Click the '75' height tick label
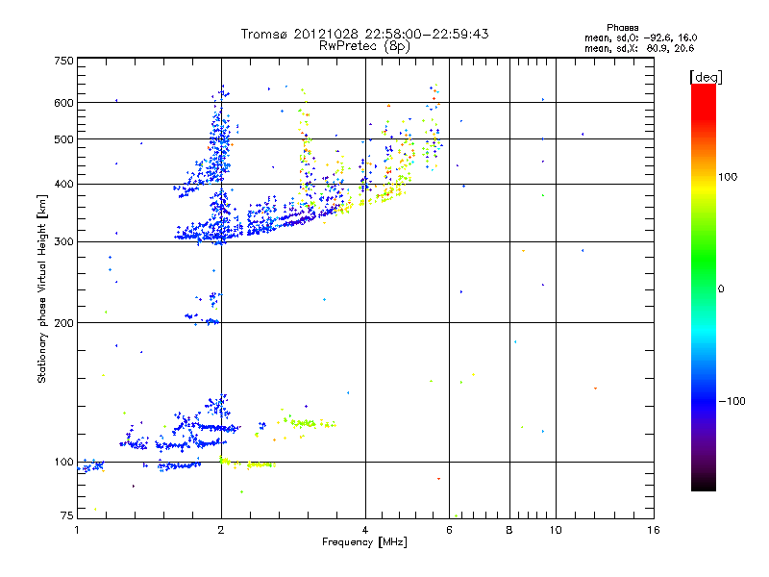 coord(67,515)
